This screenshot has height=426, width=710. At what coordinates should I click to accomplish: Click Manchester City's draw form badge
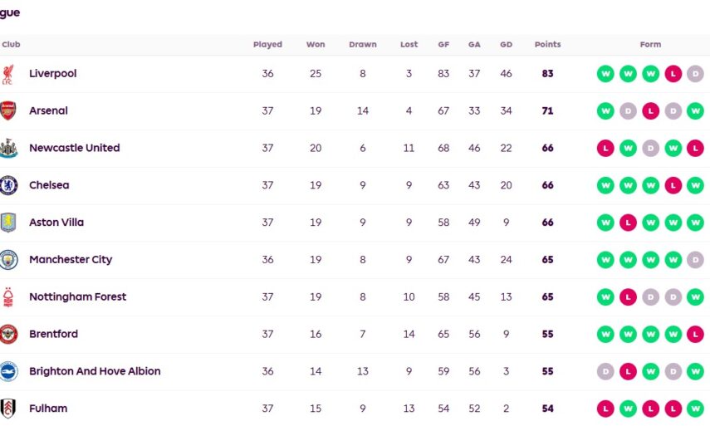[695, 260]
